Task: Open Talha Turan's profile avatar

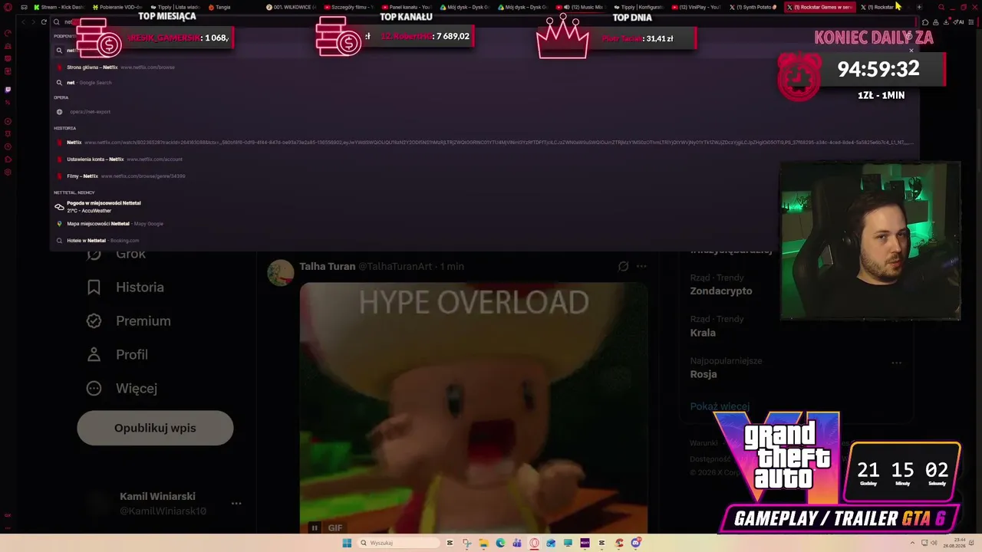Action: pyautogui.click(x=281, y=273)
